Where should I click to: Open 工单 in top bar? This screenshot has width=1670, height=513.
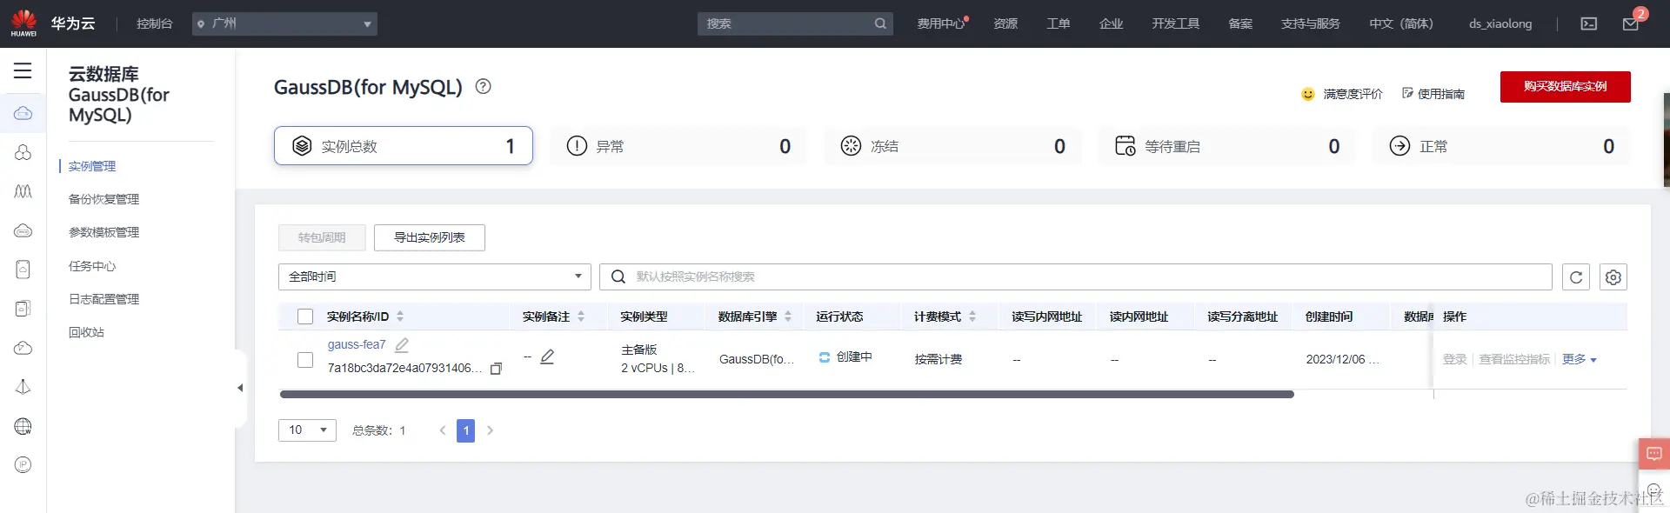[x=1059, y=23]
